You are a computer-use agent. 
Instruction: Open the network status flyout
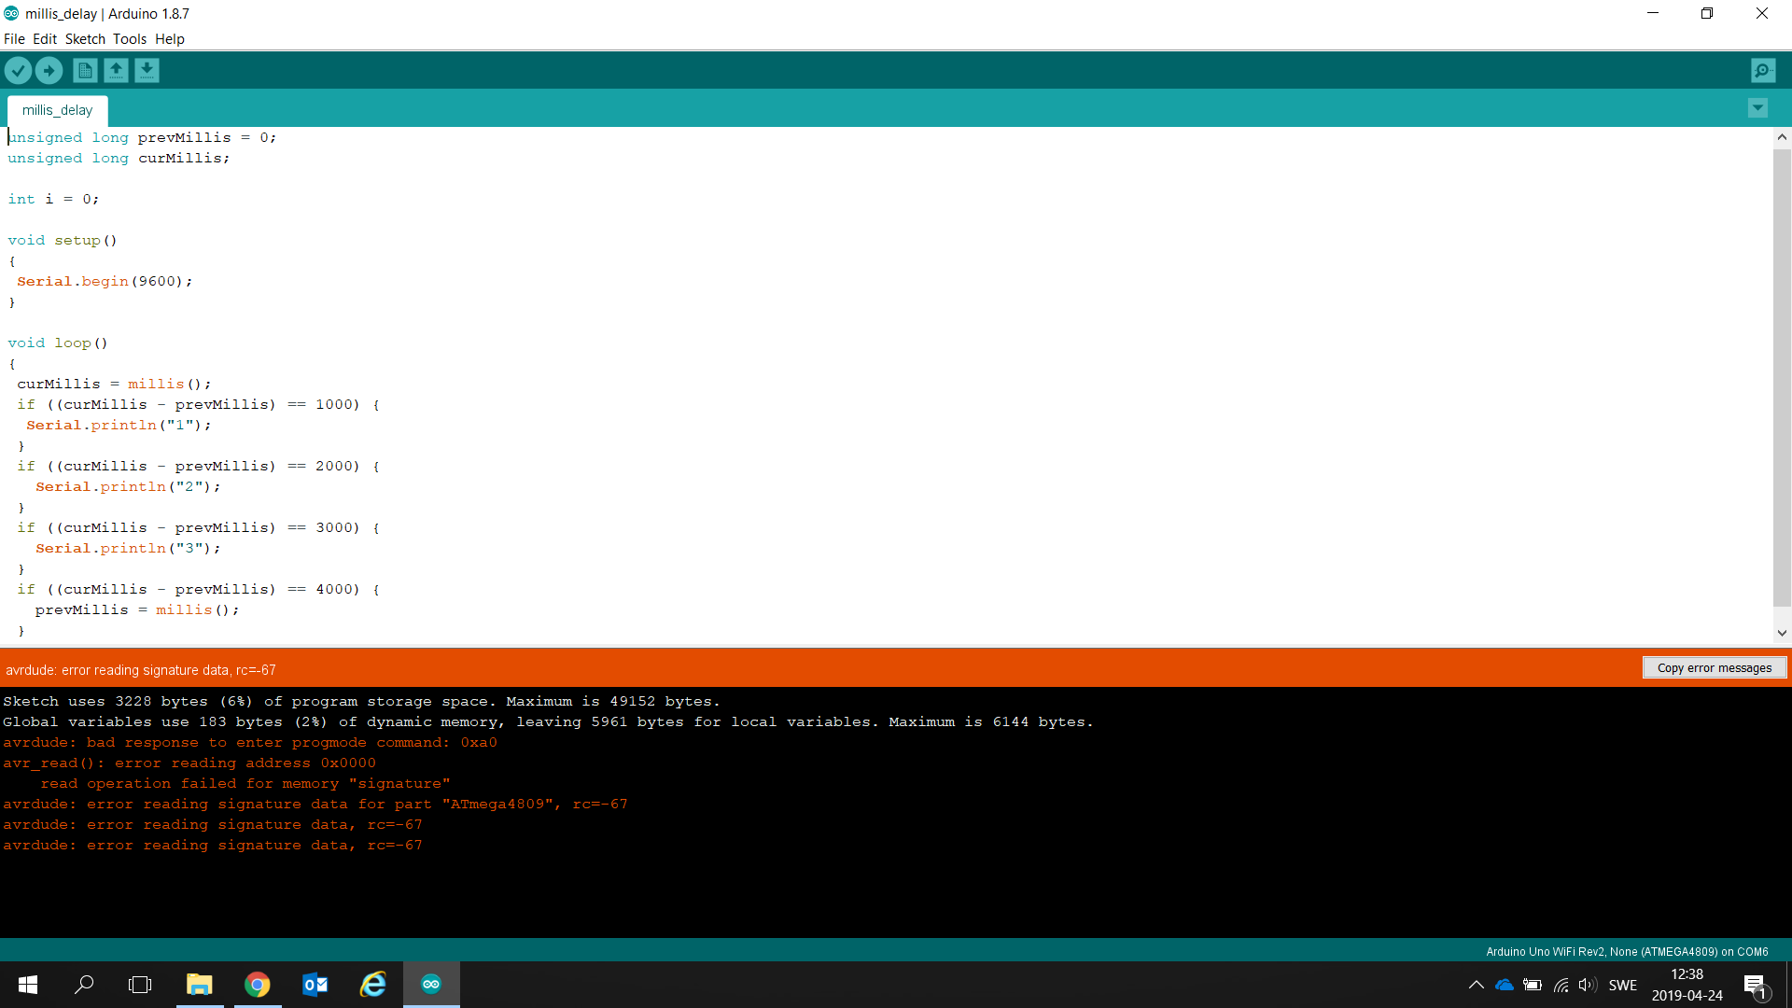1561,985
